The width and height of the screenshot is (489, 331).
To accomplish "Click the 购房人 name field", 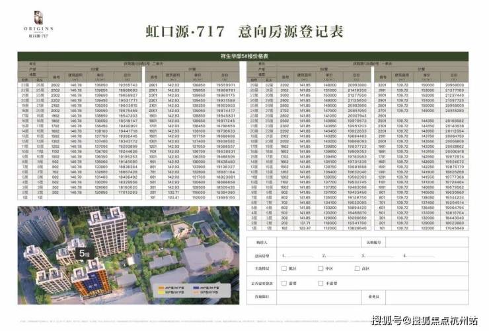I will tap(319, 243).
